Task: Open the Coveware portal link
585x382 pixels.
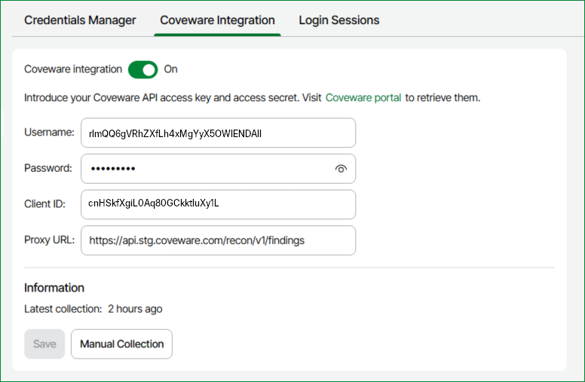Action: (x=364, y=98)
